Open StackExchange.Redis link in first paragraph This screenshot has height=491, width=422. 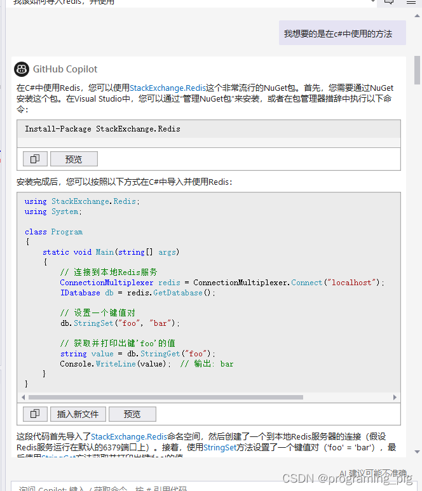point(168,88)
